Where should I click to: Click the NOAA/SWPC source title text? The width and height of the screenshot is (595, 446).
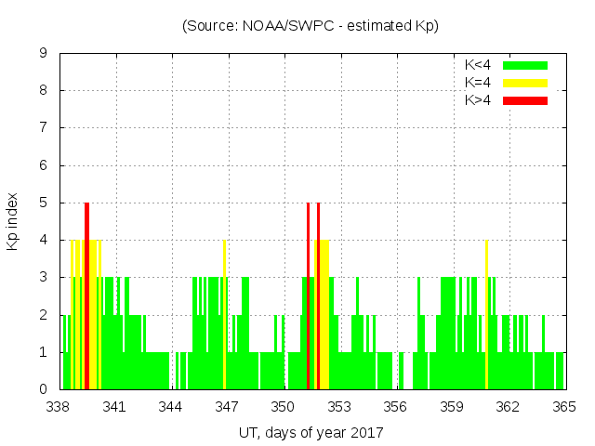(310, 26)
